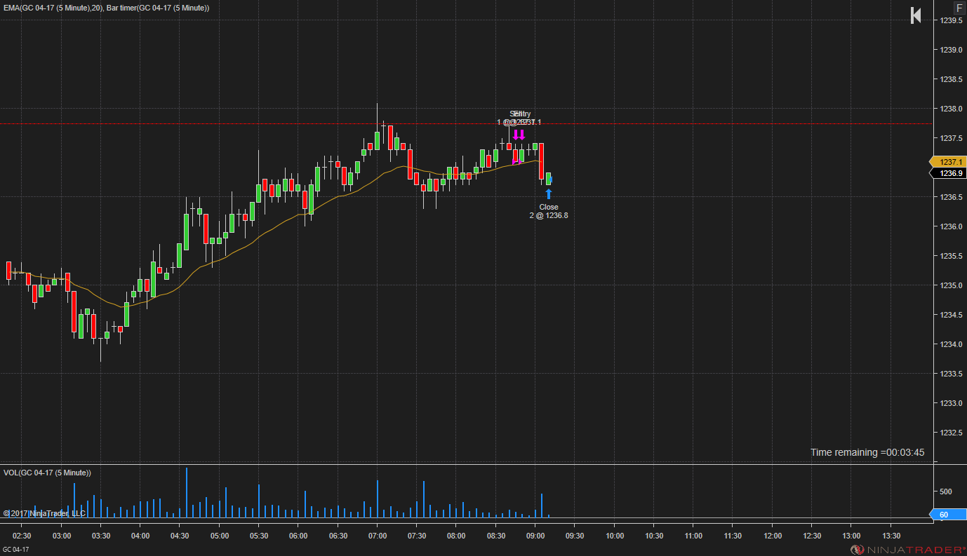The width and height of the screenshot is (967, 556).
Task: Click the 1236.9 current price marker
Action: pyautogui.click(x=948, y=173)
